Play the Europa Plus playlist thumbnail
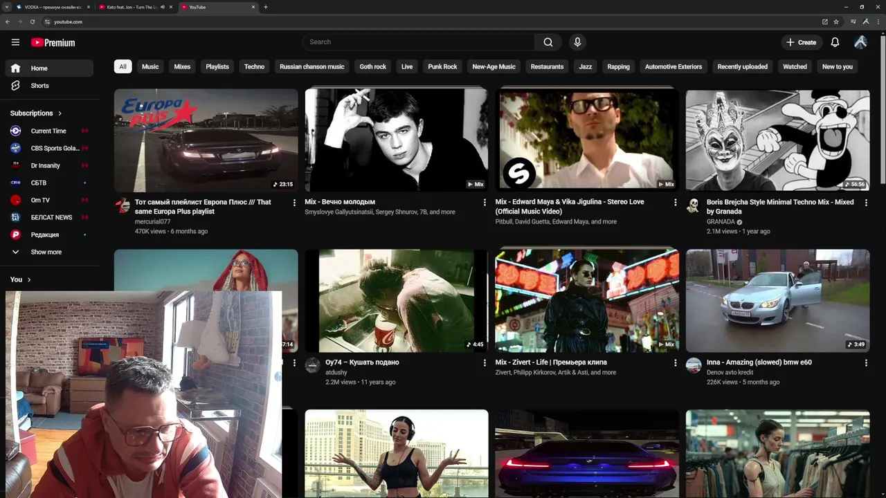 206,140
